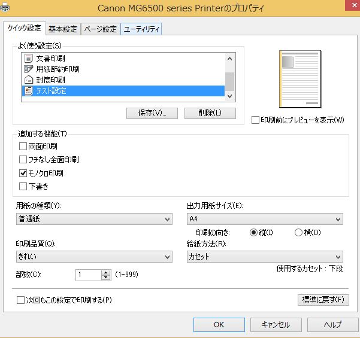This screenshot has height=338, width=360.
Task: Click the 封筒印刷 envelope icon
Action: (x=29, y=80)
